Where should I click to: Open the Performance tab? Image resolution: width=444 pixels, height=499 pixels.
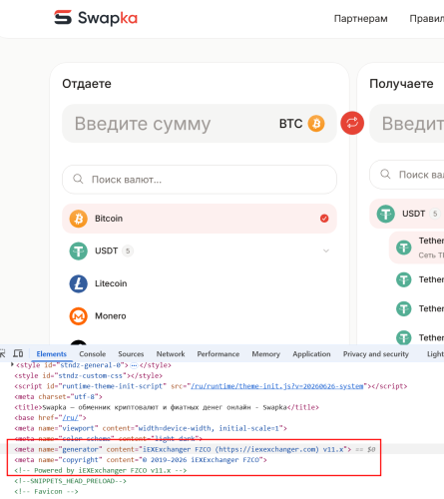219,354
